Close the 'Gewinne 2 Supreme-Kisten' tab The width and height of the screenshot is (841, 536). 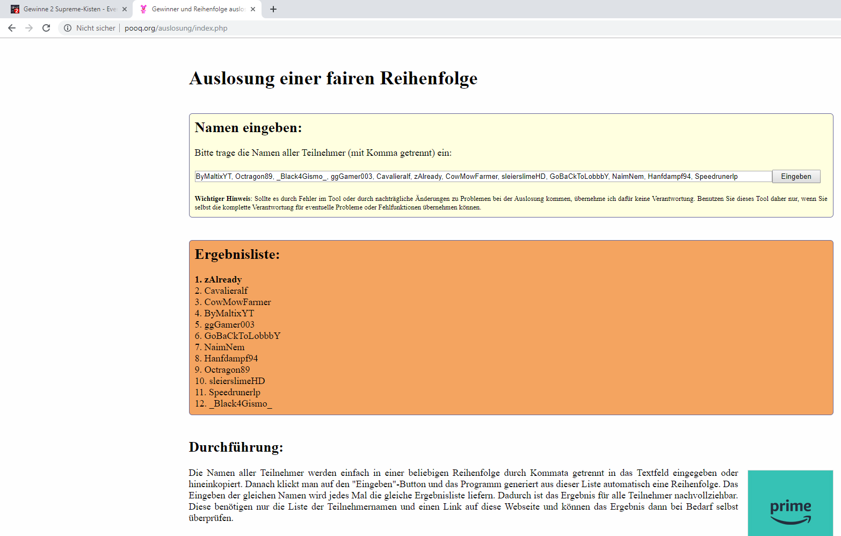(125, 9)
